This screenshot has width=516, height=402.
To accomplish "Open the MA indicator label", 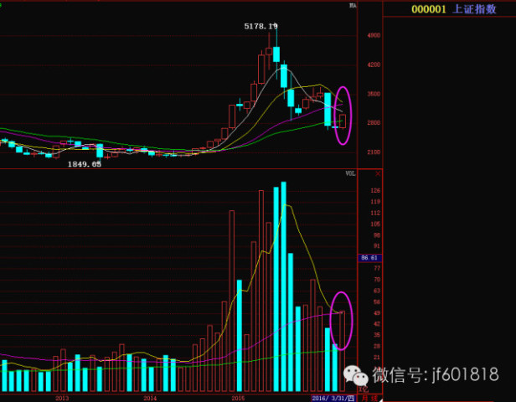I will pos(353,6).
